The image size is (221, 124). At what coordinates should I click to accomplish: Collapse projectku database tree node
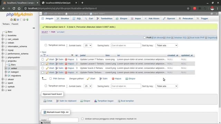coord(2,61)
